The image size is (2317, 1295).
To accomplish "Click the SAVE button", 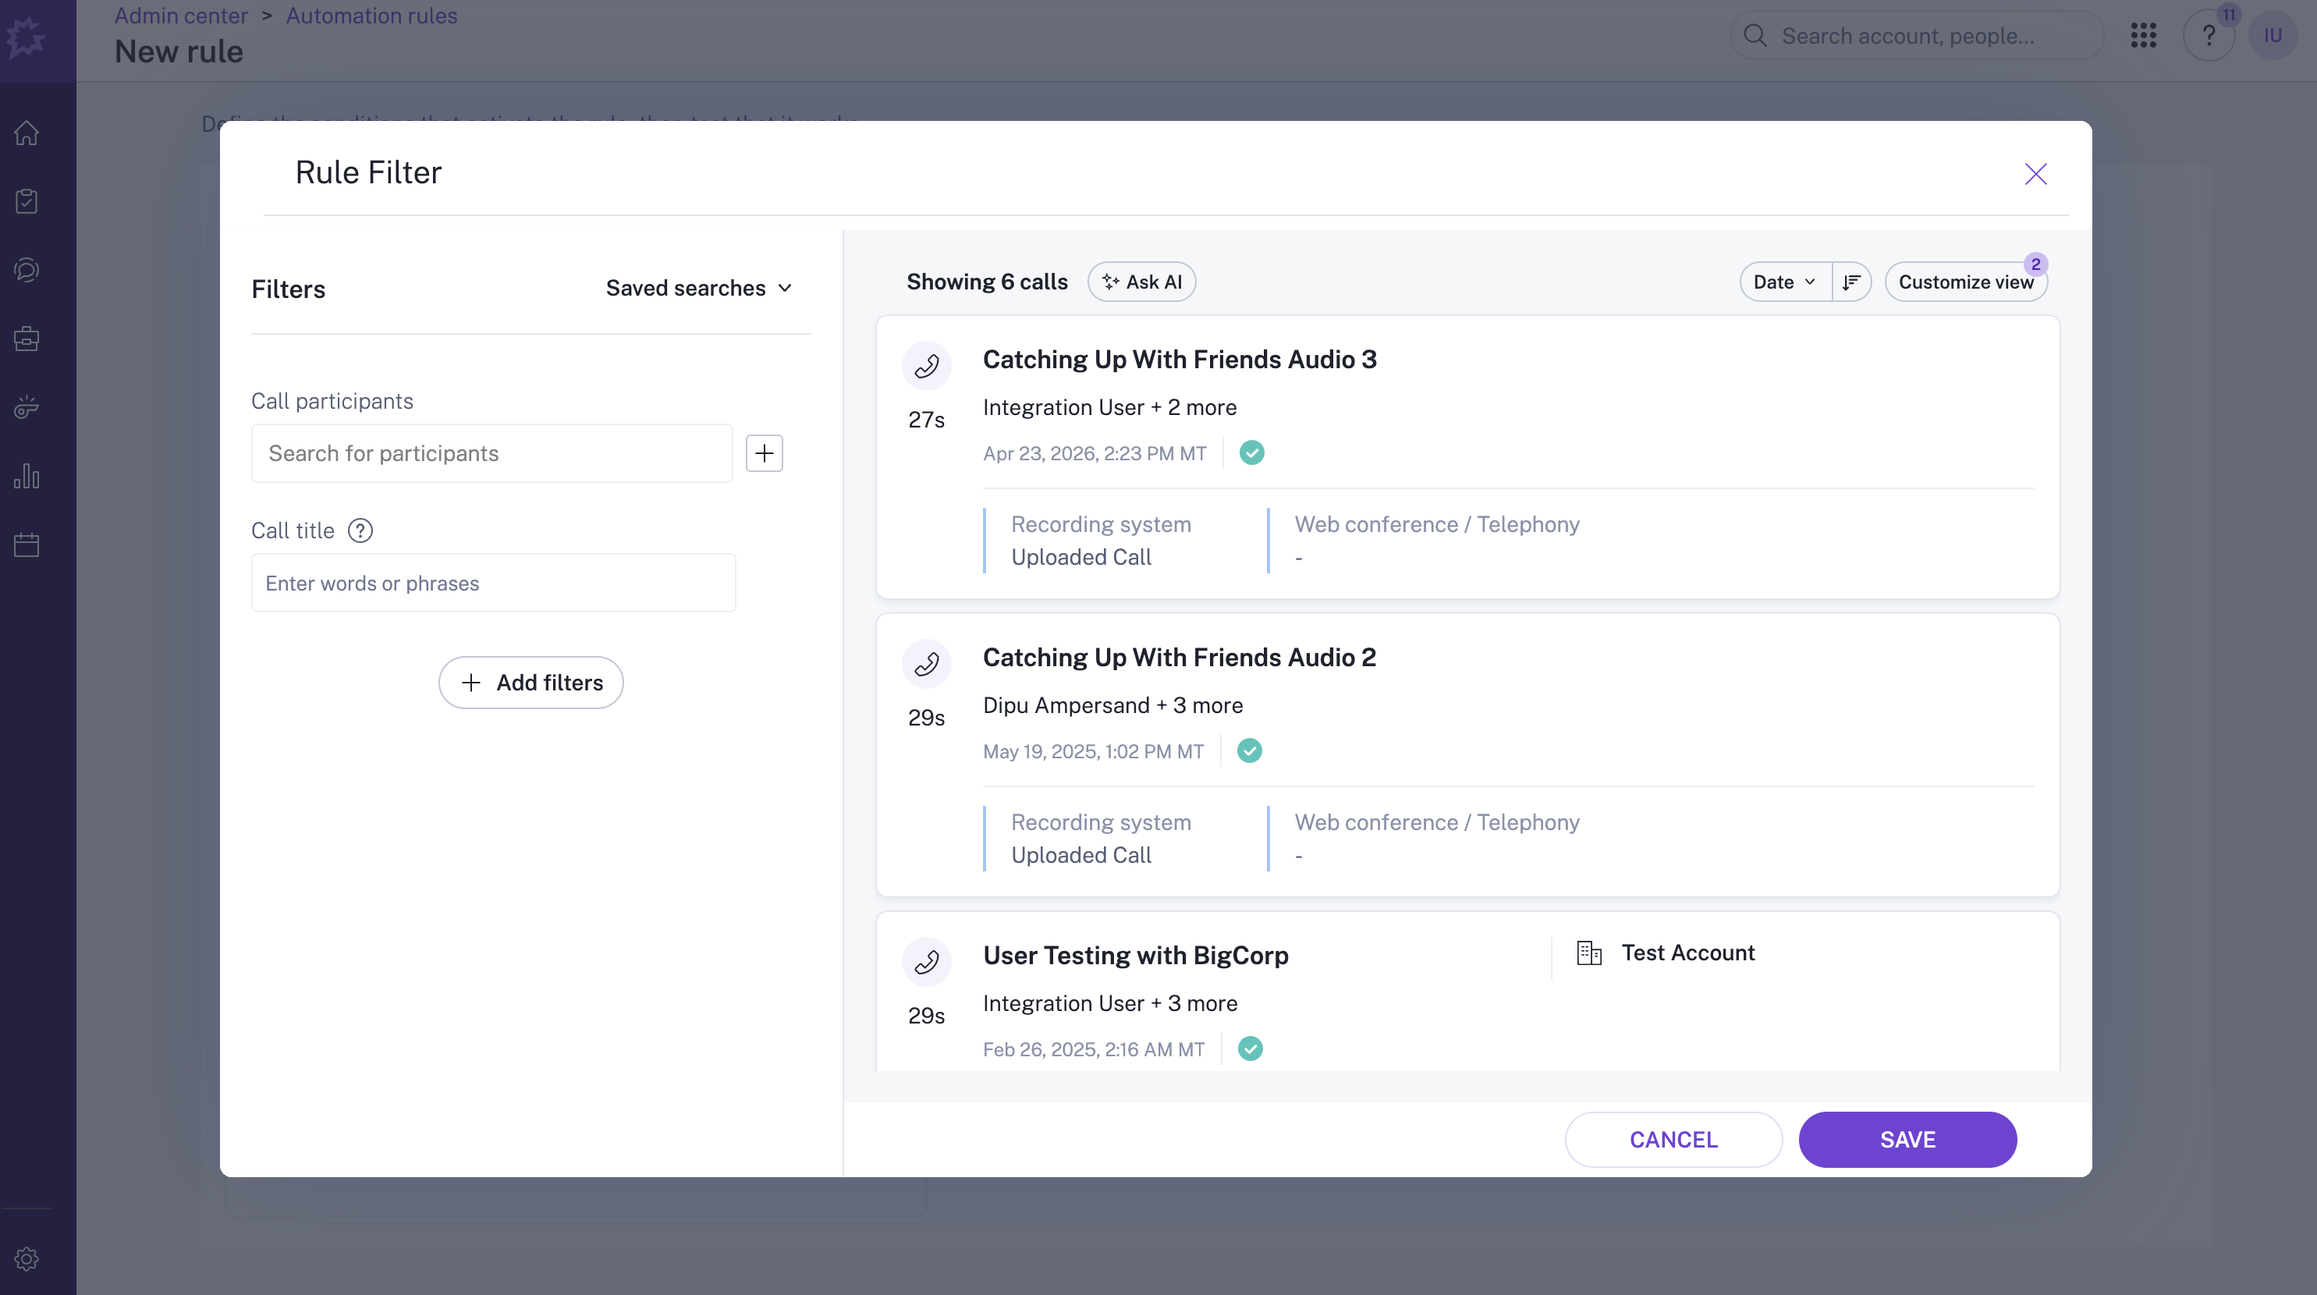I will (1907, 1140).
